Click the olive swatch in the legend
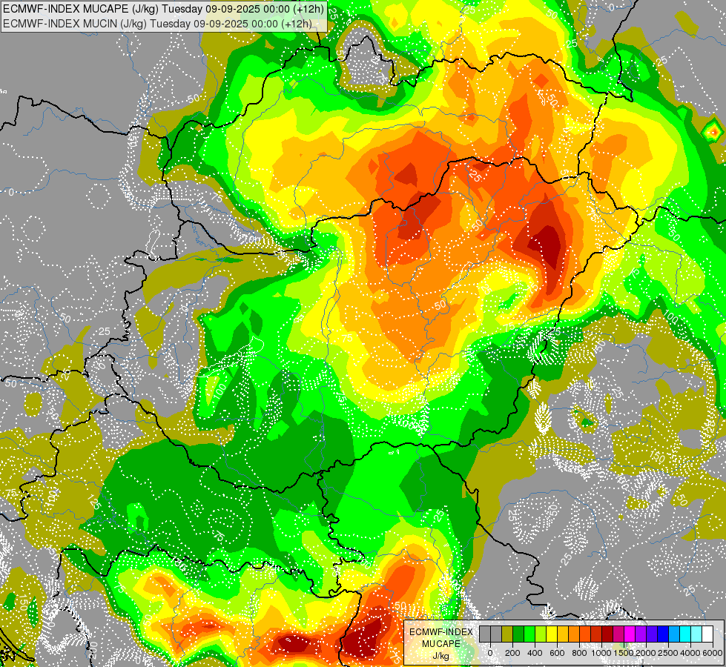726x667 pixels. [507, 634]
